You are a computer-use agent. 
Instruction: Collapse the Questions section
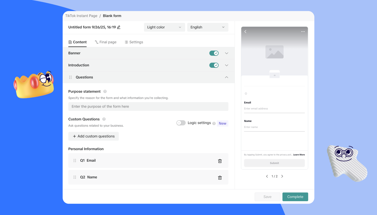pyautogui.click(x=226, y=77)
